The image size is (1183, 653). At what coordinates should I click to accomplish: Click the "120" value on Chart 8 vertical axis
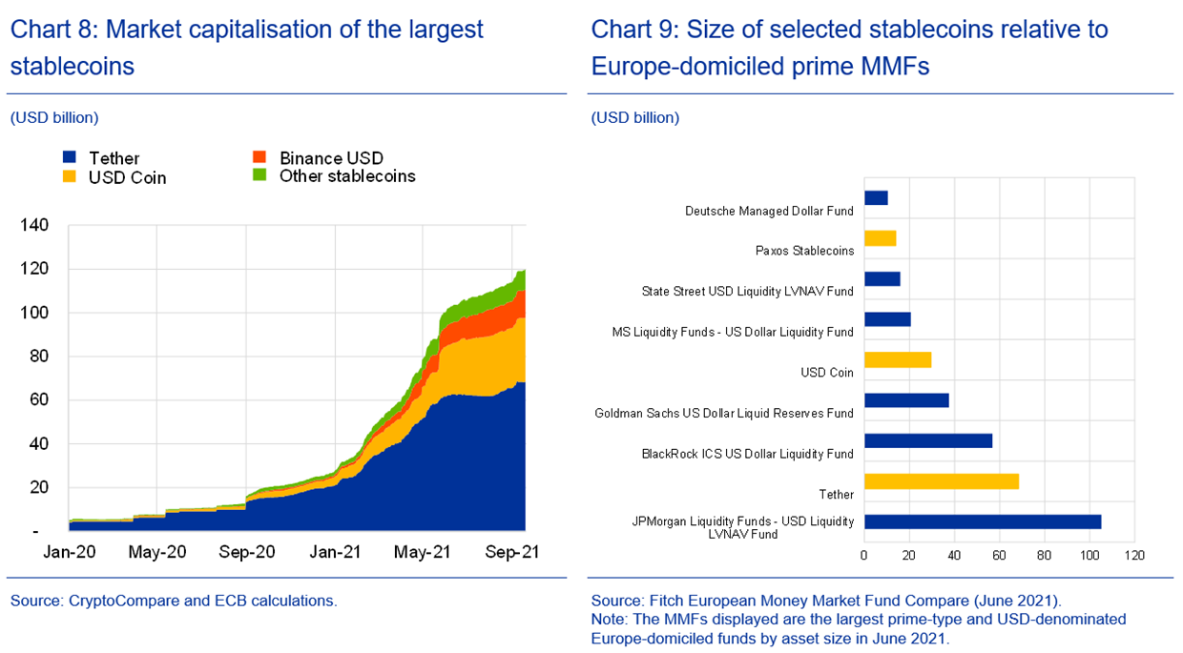tap(33, 270)
